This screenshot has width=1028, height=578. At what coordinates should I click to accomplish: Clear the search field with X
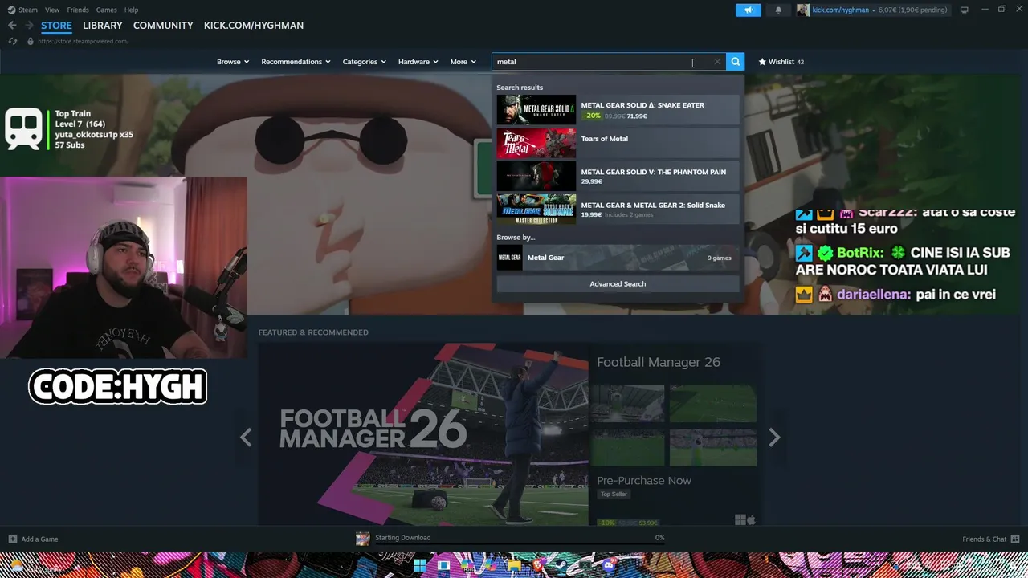tap(717, 62)
